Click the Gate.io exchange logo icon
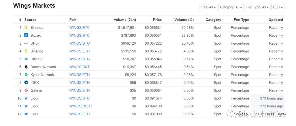This screenshot has width=296, height=126. click(x=26, y=90)
